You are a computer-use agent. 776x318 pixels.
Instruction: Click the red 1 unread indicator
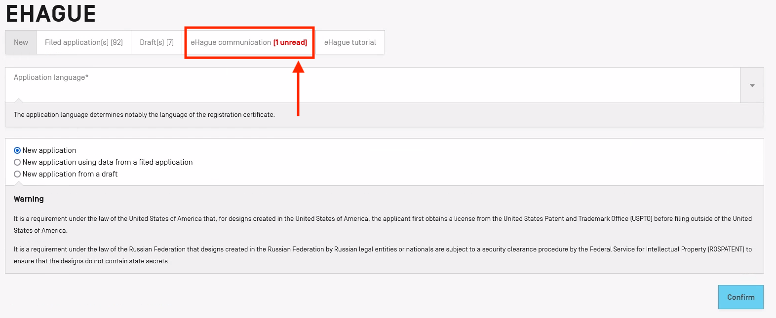pos(290,42)
